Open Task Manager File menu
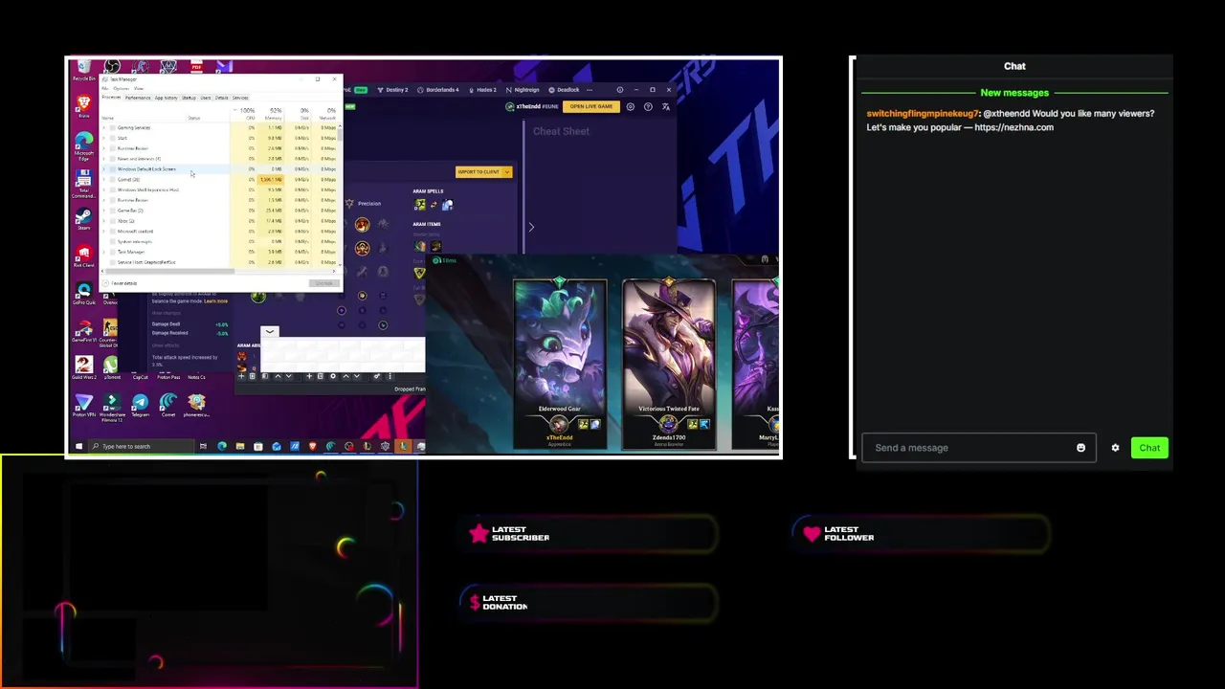This screenshot has width=1225, height=689. pyautogui.click(x=105, y=88)
